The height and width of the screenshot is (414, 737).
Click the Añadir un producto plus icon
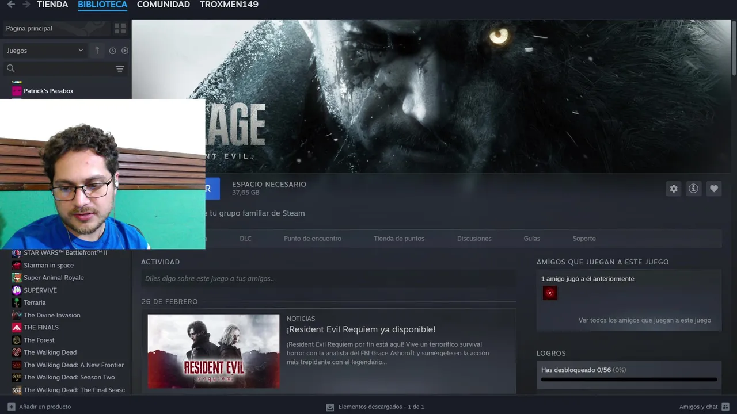pyautogui.click(x=12, y=407)
